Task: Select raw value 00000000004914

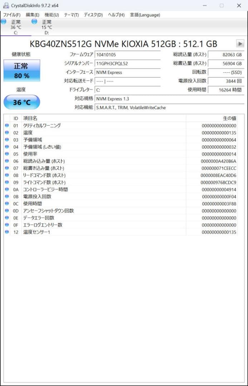Action: (219, 190)
